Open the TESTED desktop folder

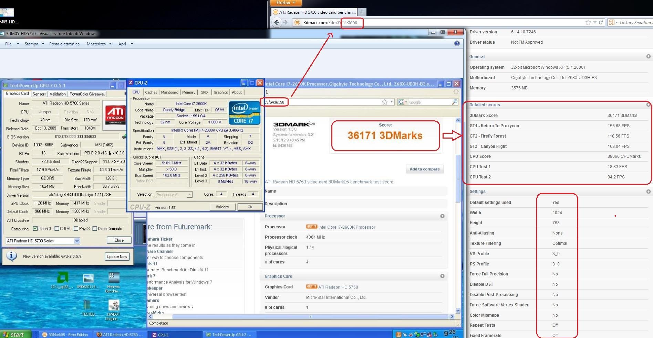88,307
